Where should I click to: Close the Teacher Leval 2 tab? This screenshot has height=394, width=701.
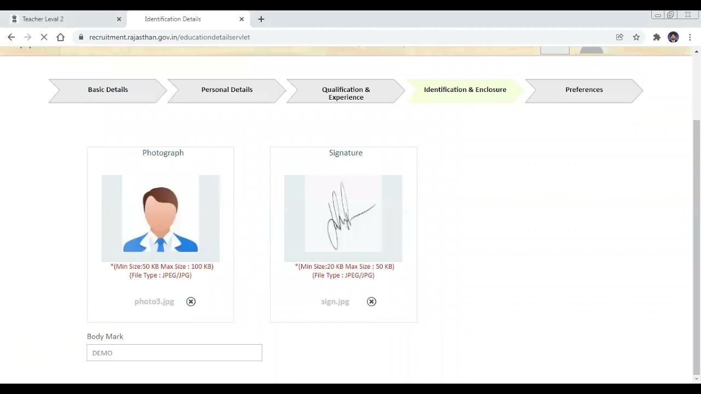tap(119, 19)
